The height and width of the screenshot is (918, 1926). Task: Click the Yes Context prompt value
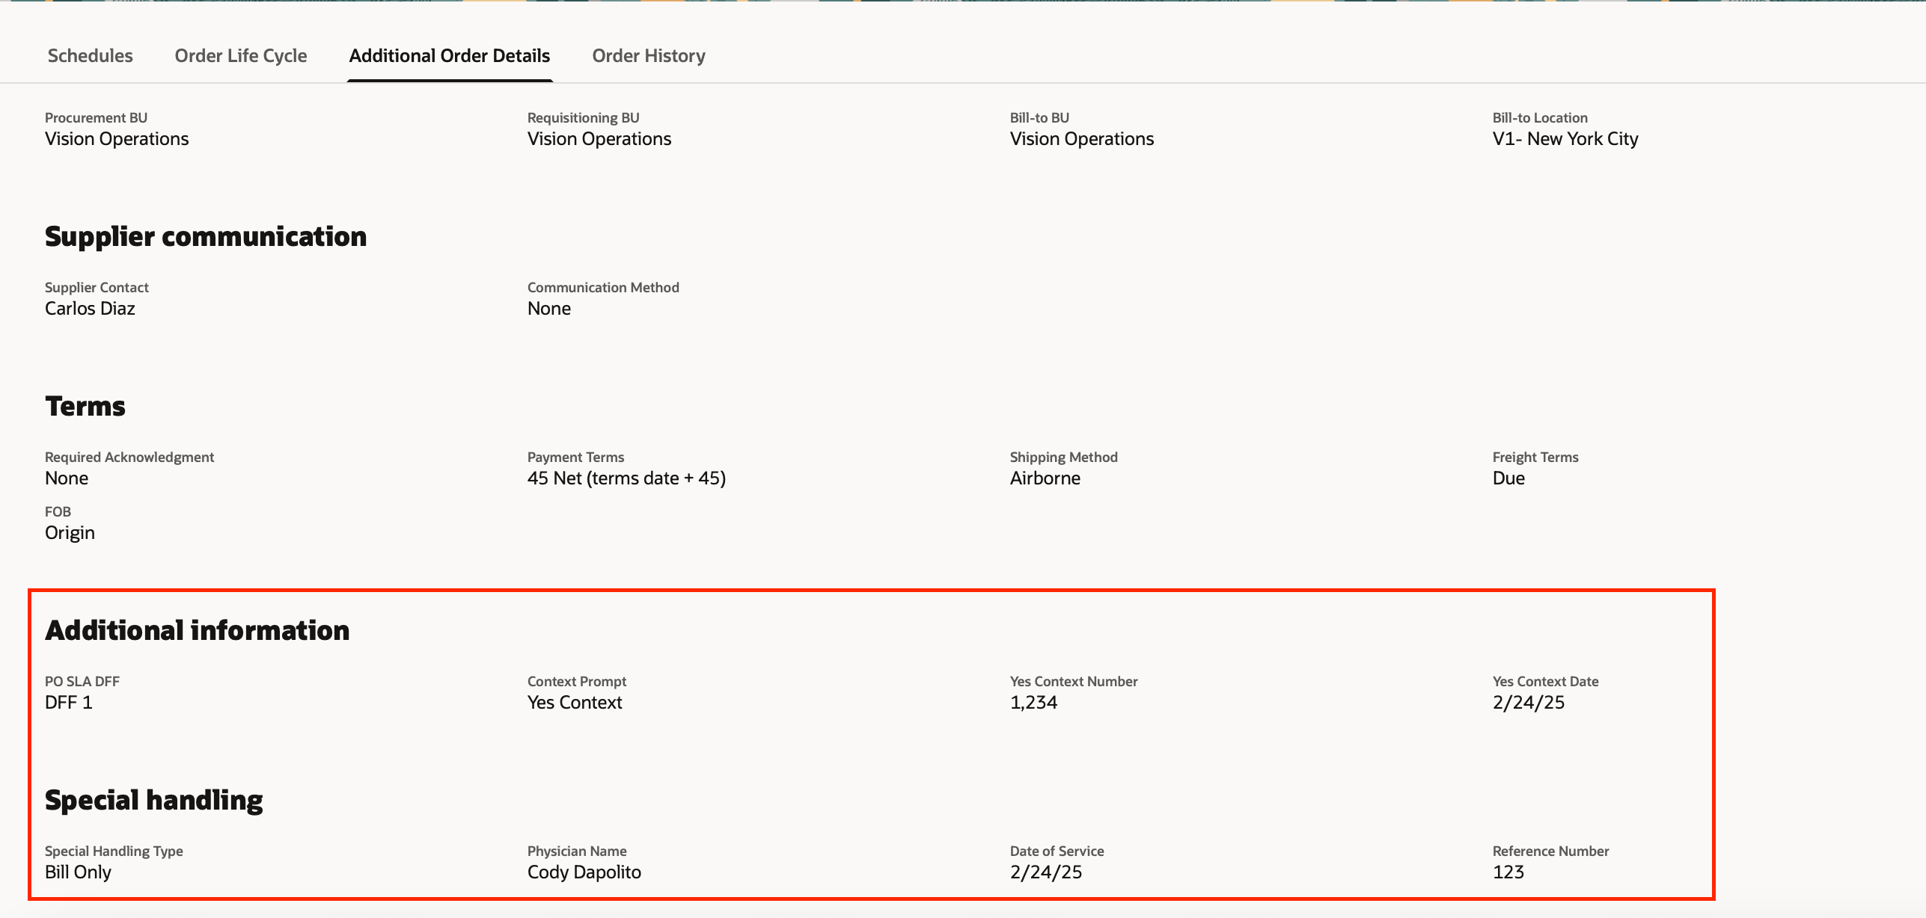pyautogui.click(x=574, y=703)
